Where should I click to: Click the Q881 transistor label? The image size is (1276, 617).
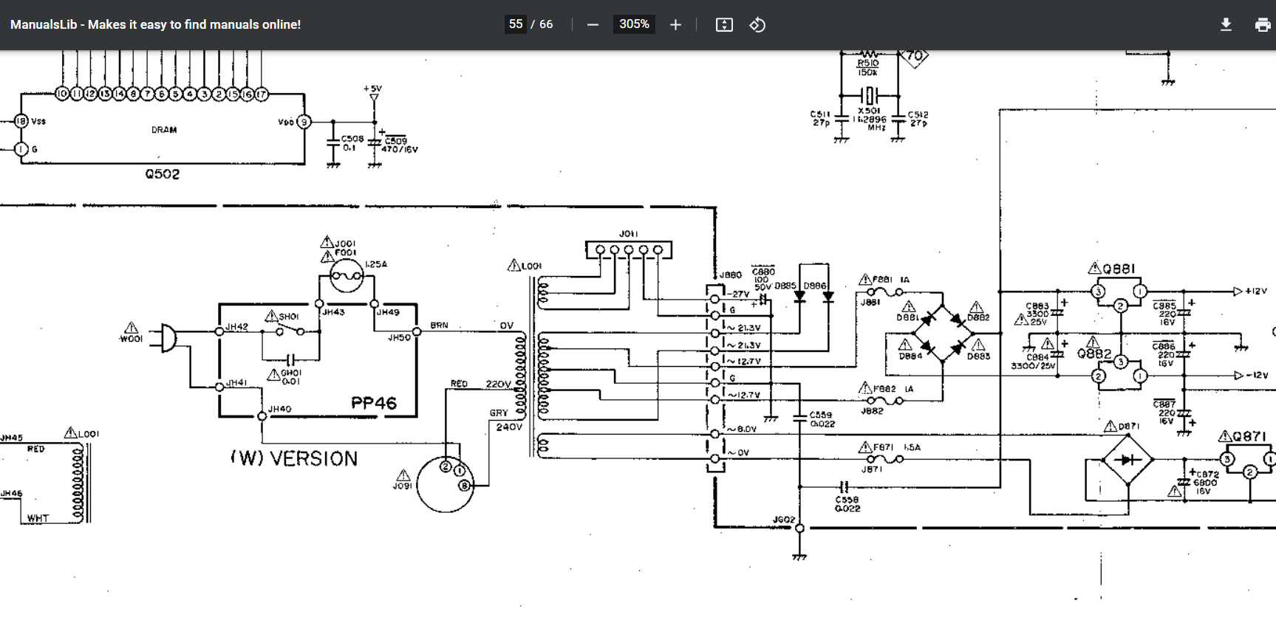[x=1119, y=269]
